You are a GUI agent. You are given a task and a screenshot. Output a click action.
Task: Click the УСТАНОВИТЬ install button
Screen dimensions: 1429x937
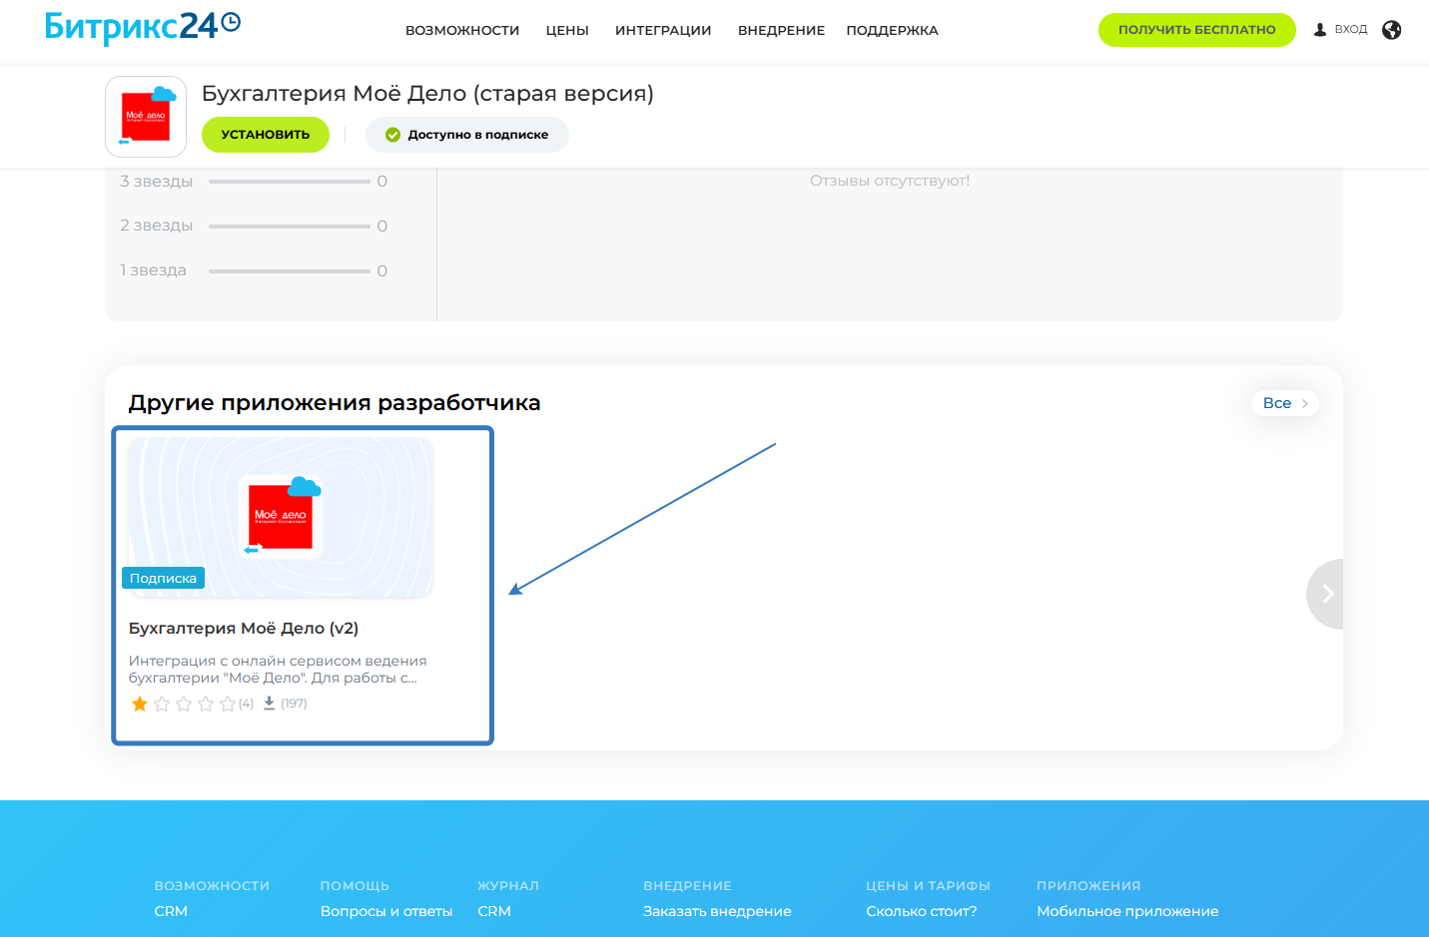point(266,135)
